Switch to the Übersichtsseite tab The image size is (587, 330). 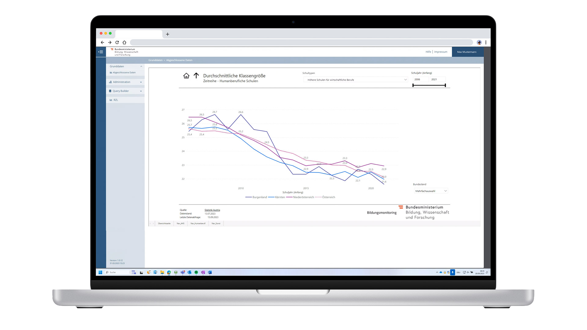click(x=164, y=223)
